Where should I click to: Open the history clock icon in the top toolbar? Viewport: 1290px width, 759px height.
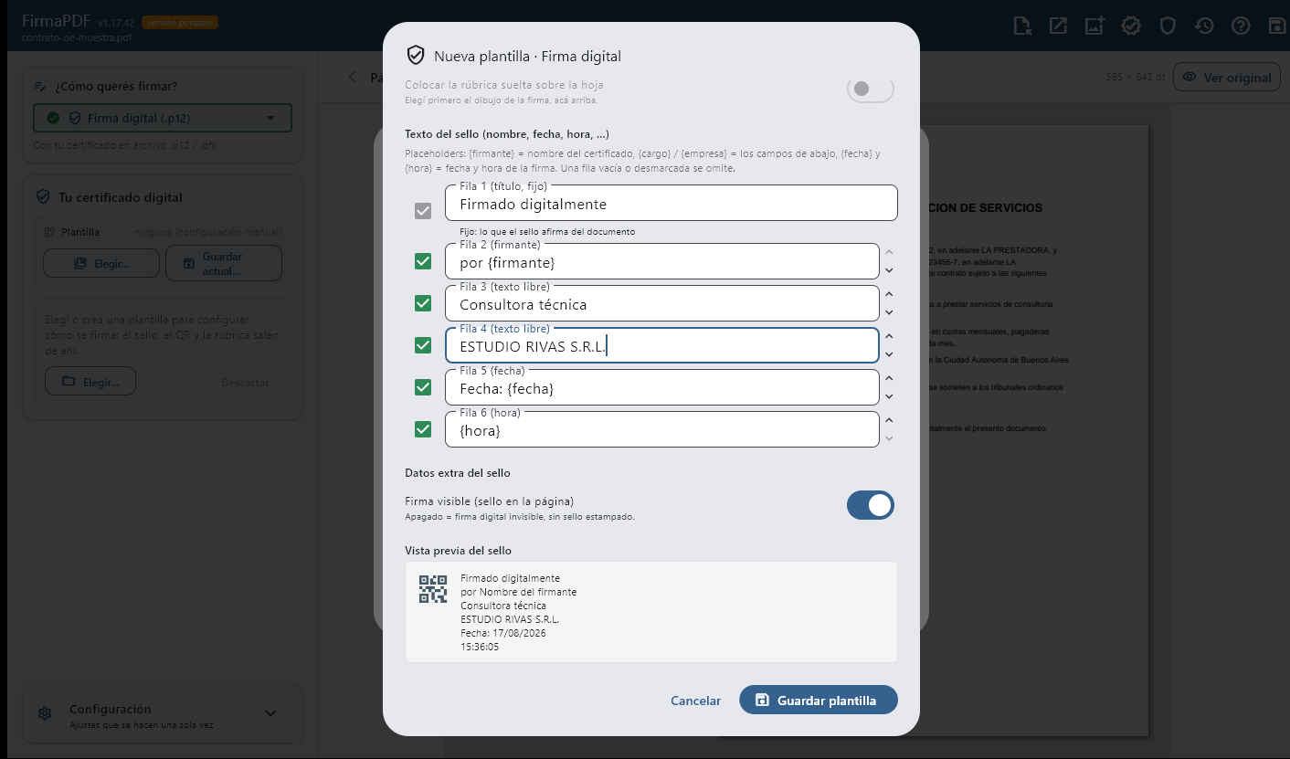click(1204, 26)
